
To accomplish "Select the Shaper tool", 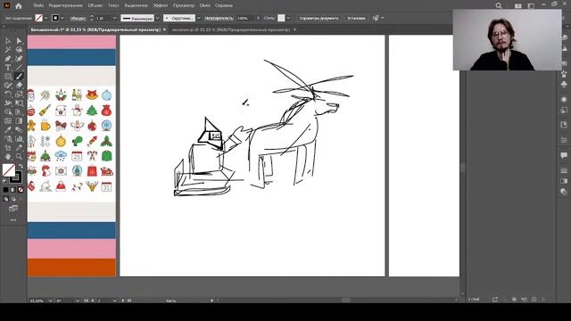I will pyautogui.click(x=8, y=86).
